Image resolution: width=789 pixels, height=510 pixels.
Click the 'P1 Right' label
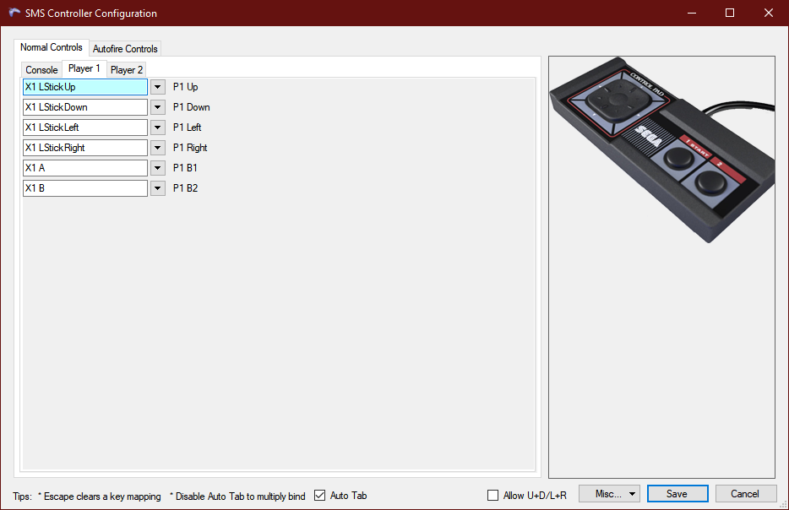[x=190, y=148]
